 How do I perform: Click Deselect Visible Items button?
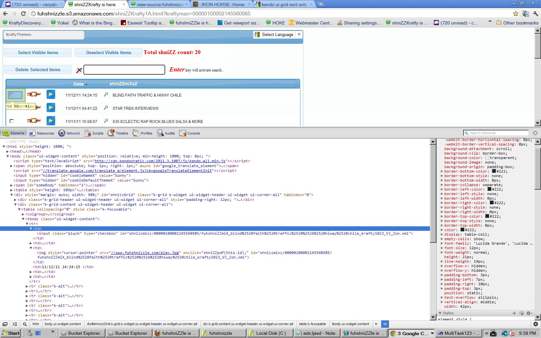[x=109, y=52]
